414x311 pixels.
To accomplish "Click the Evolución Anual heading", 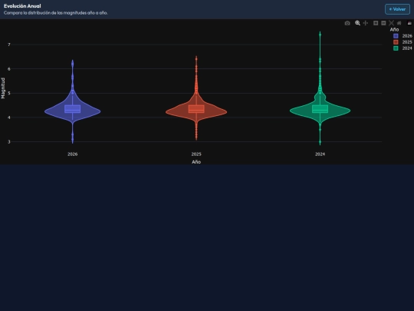I will pyautogui.click(x=22, y=6).
